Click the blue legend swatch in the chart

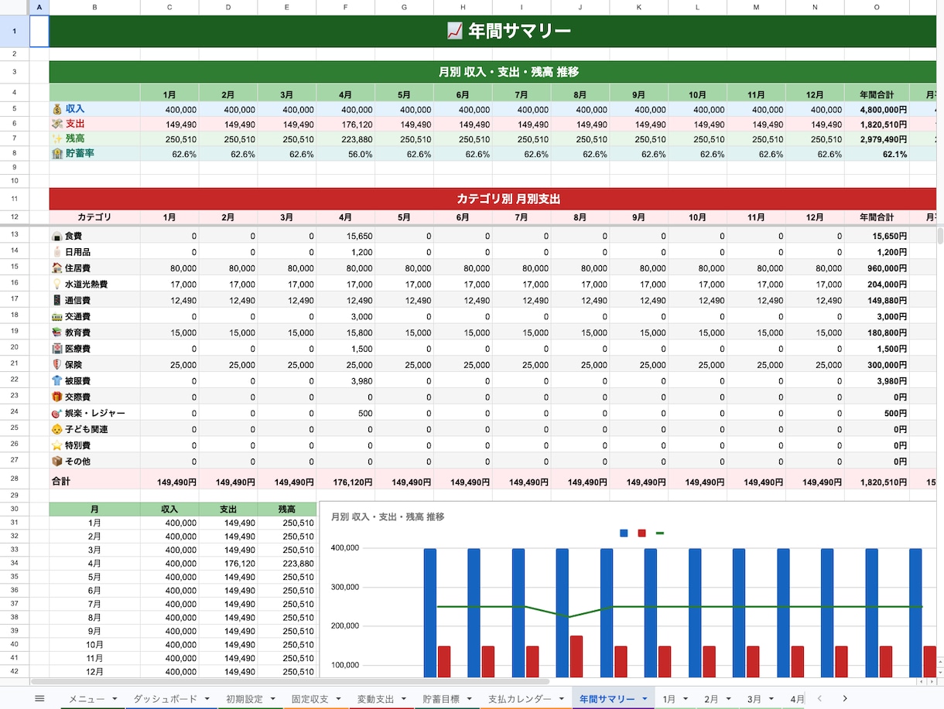[624, 533]
